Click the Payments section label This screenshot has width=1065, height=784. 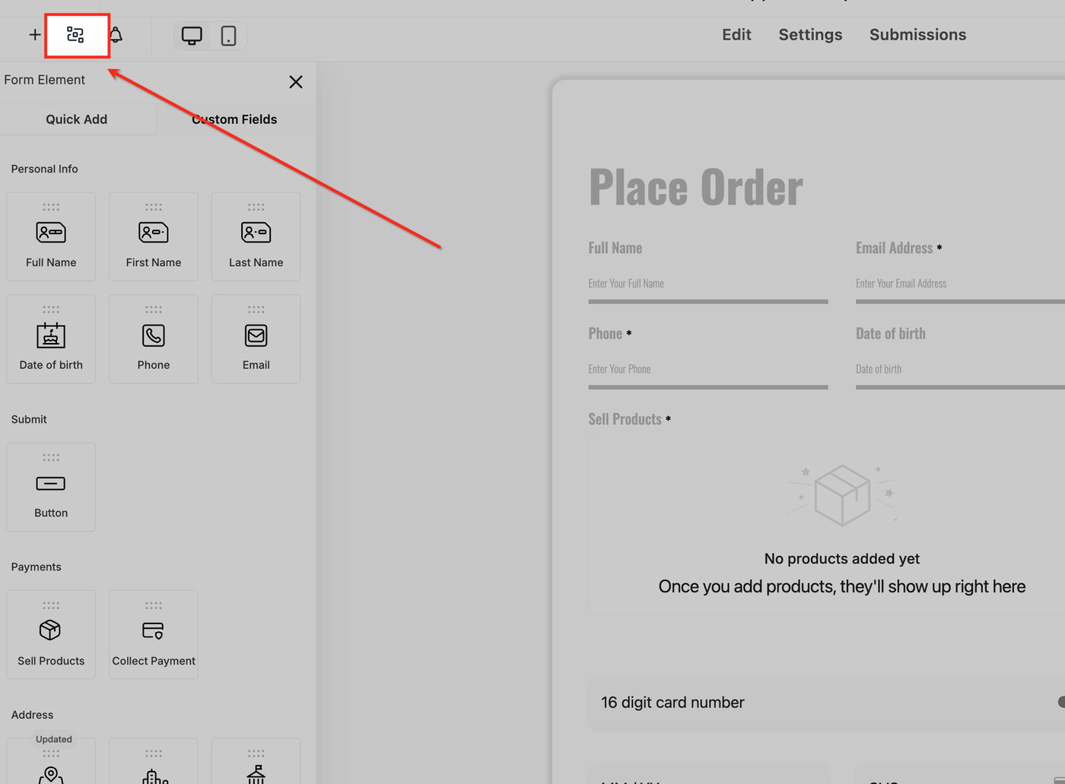37,567
